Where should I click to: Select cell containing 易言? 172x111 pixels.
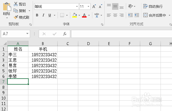tap(18, 65)
